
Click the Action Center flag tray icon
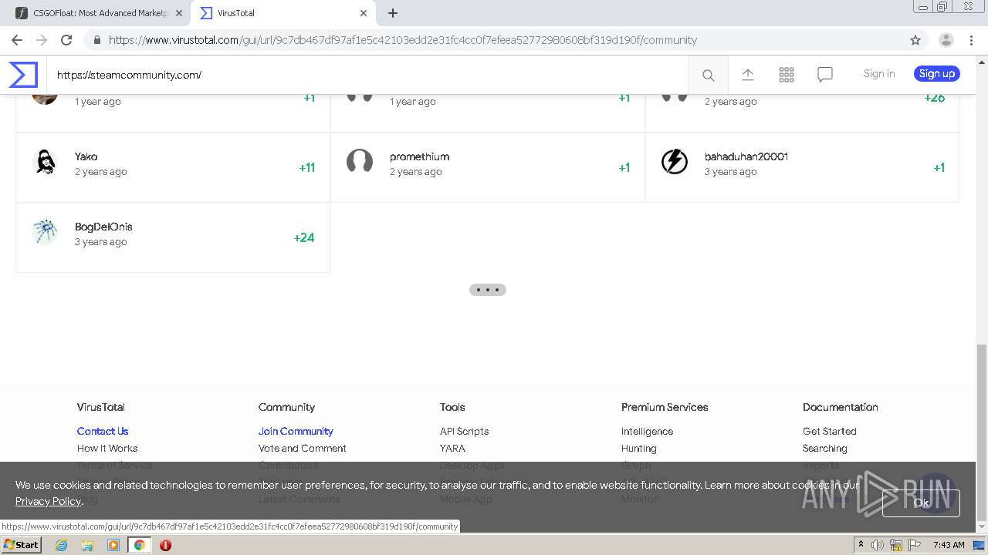point(915,545)
